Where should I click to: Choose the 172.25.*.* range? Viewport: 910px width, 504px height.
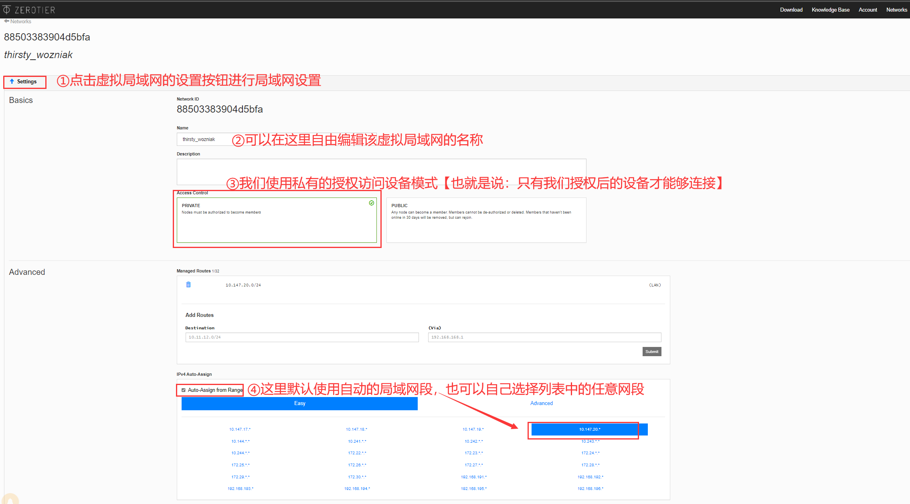click(x=240, y=465)
